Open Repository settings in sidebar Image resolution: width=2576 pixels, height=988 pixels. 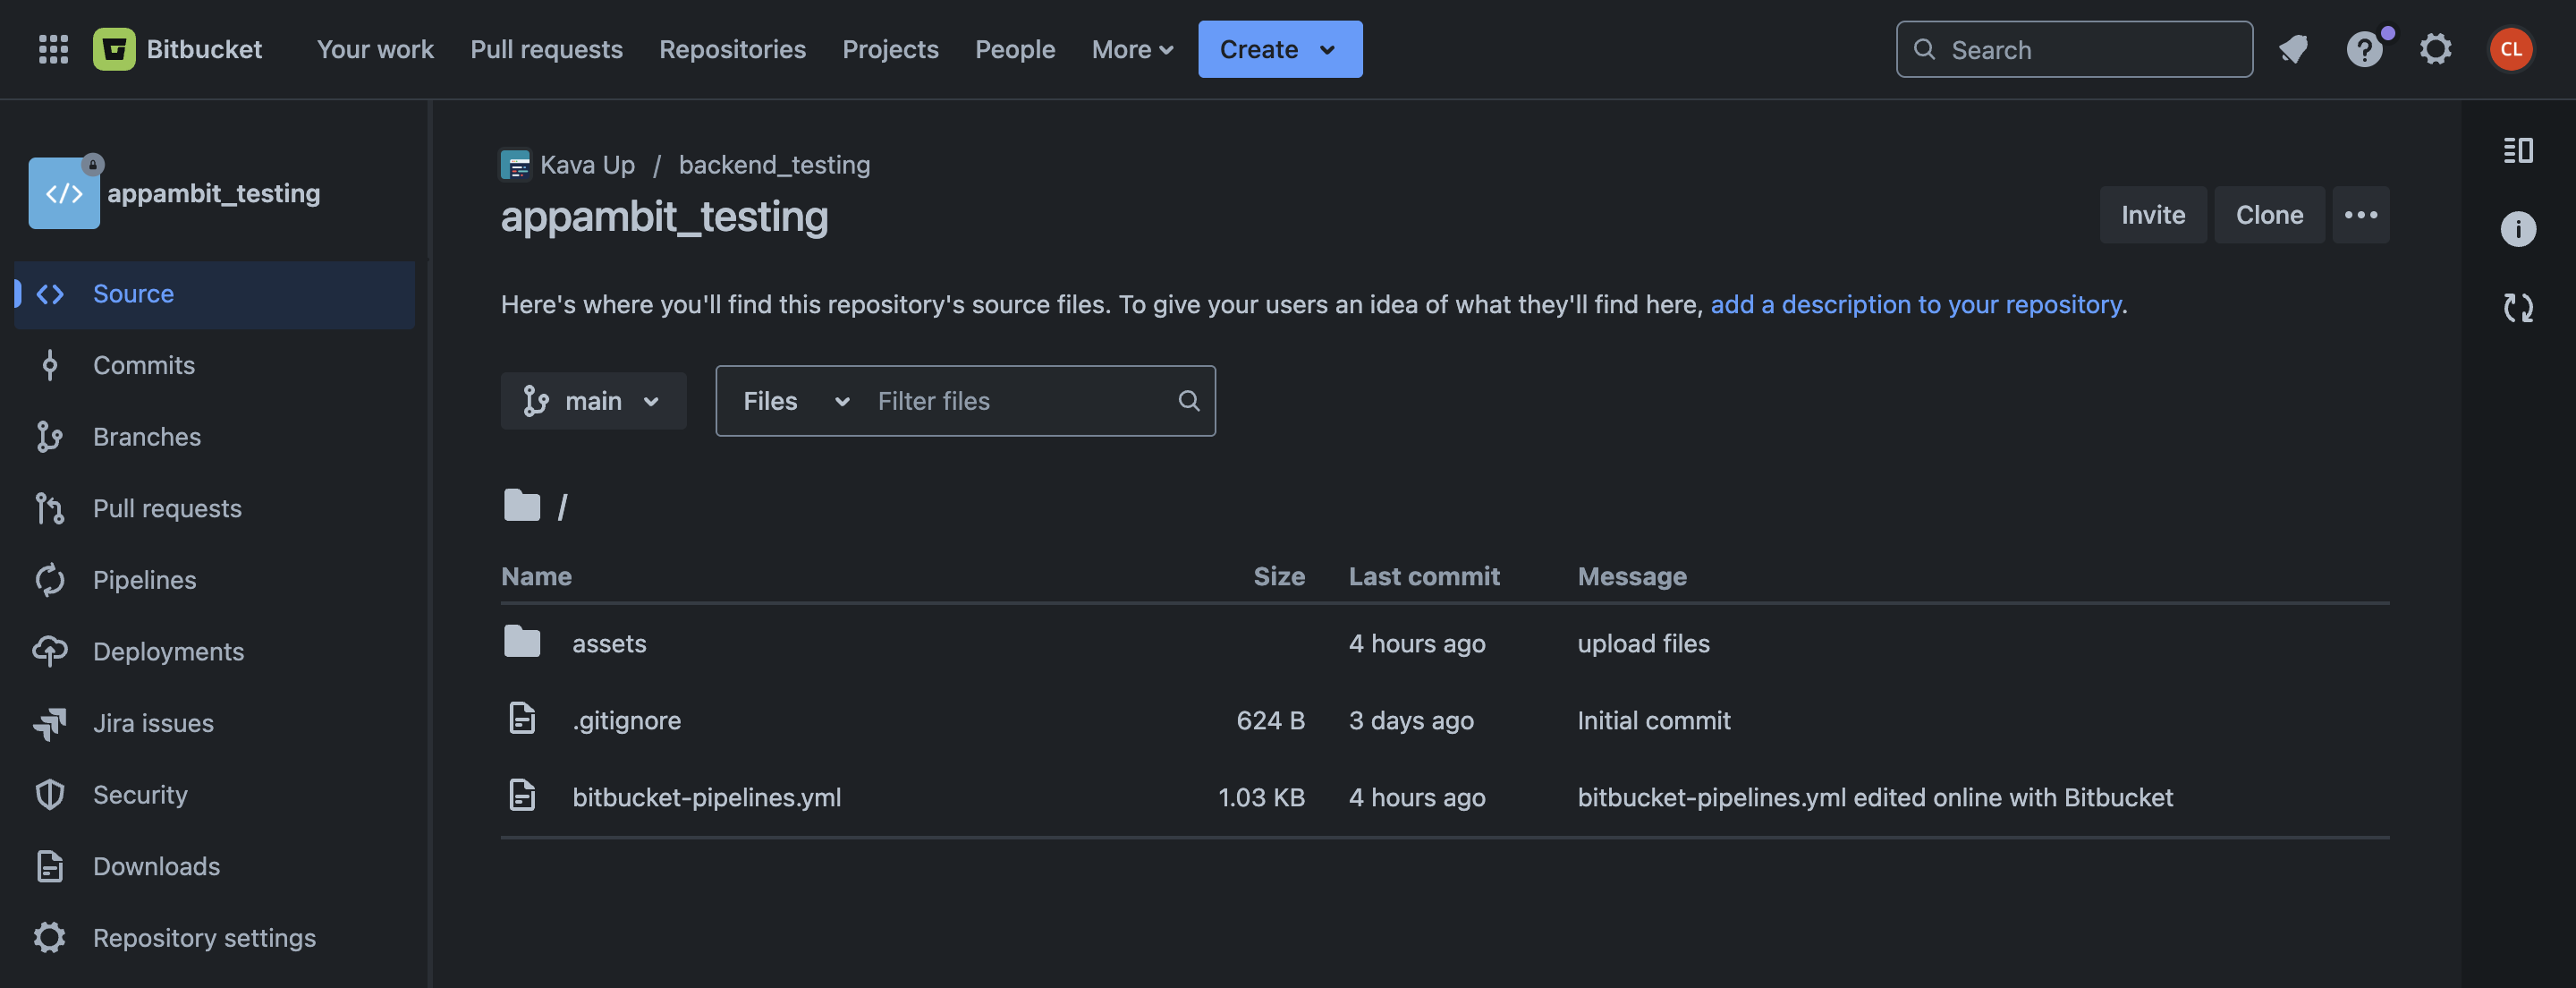(204, 938)
